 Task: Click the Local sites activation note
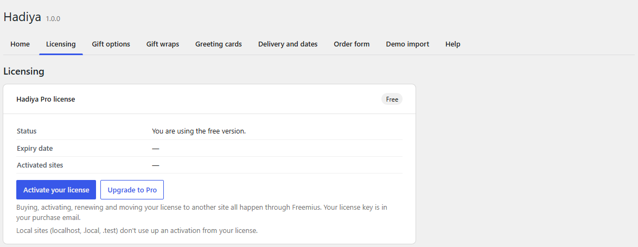[137, 230]
